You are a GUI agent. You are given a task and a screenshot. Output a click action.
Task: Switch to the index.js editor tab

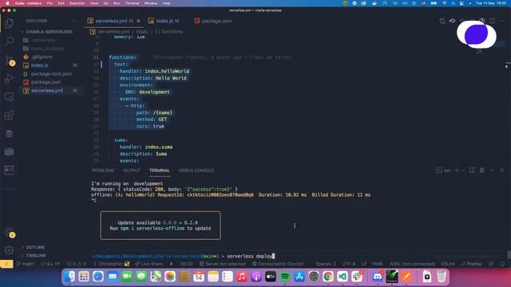[x=164, y=21]
